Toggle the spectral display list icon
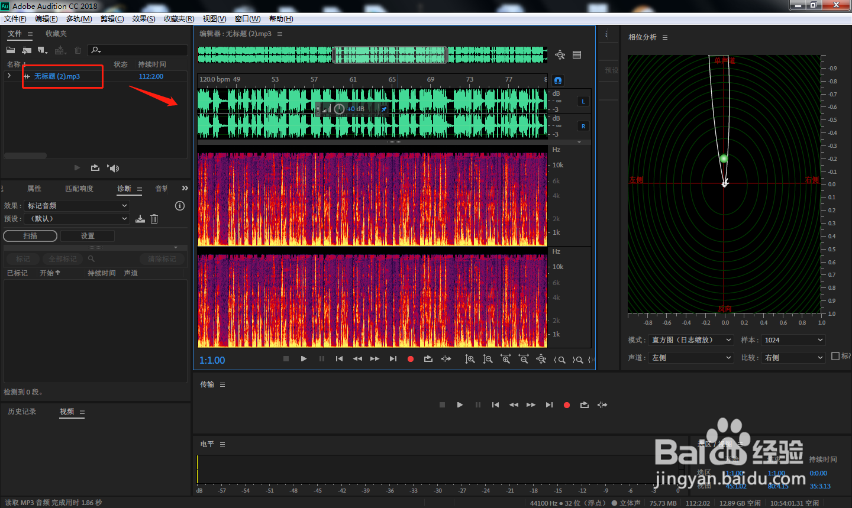The image size is (852, 508). [577, 55]
